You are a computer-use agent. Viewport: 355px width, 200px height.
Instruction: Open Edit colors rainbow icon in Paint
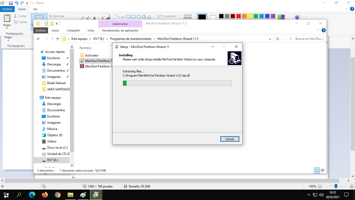pyautogui.click(x=281, y=17)
